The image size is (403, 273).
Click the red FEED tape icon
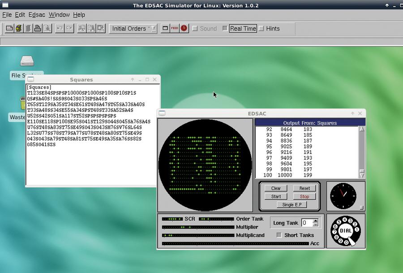point(175,28)
